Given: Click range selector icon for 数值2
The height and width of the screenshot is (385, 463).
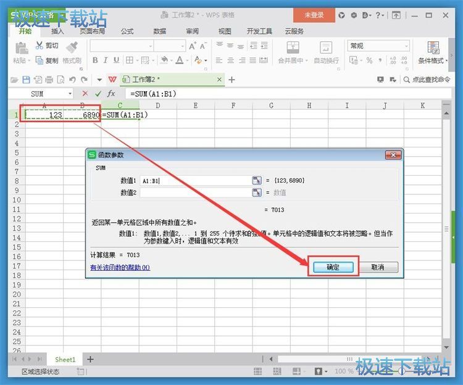Looking at the screenshot, I should point(257,192).
